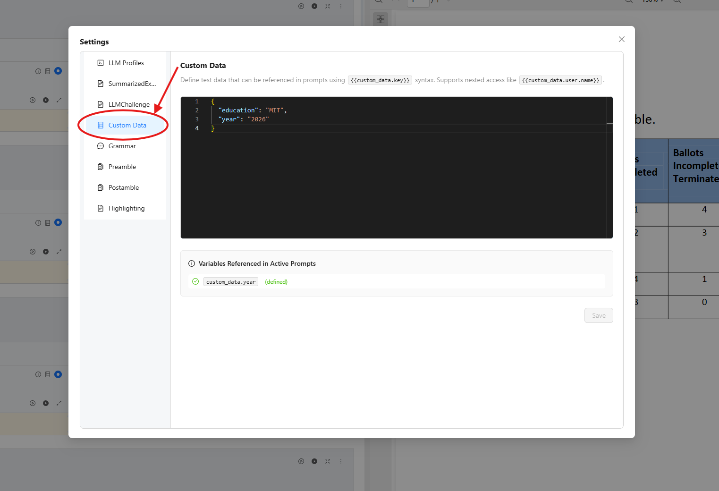Zoom out with the left magnifier icon
Image resolution: width=719 pixels, height=491 pixels.
[x=628, y=1]
